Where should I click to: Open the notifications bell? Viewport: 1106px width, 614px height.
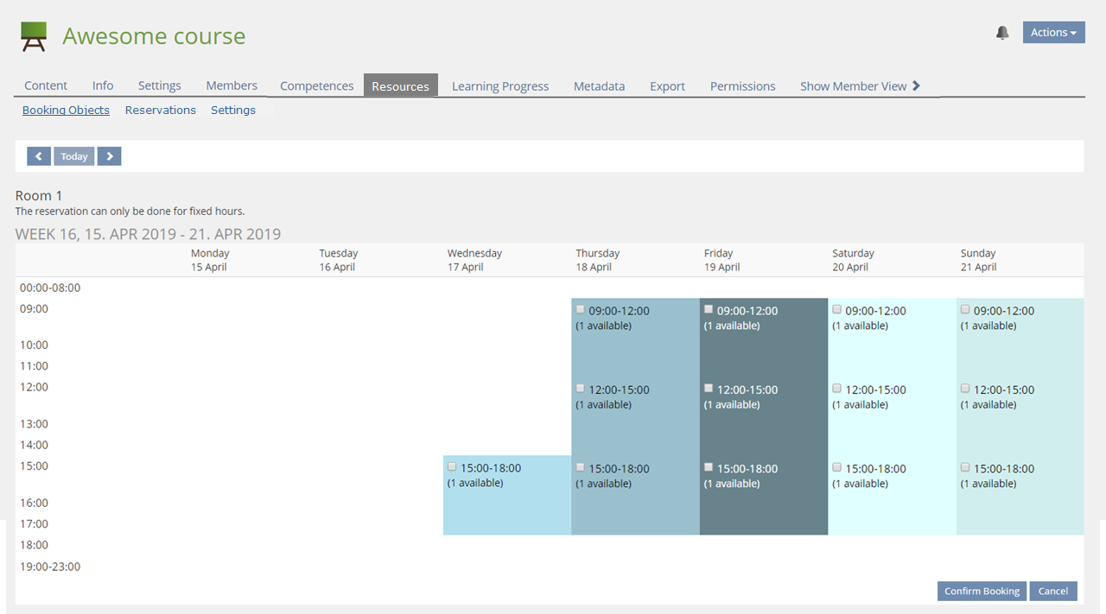[x=1002, y=33]
